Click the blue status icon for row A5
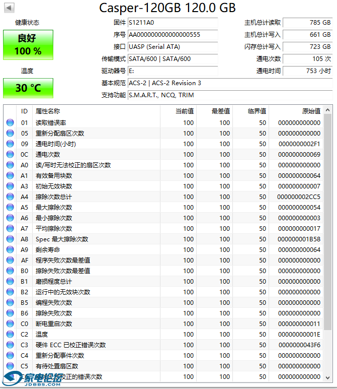337x389 pixels. click(x=10, y=207)
